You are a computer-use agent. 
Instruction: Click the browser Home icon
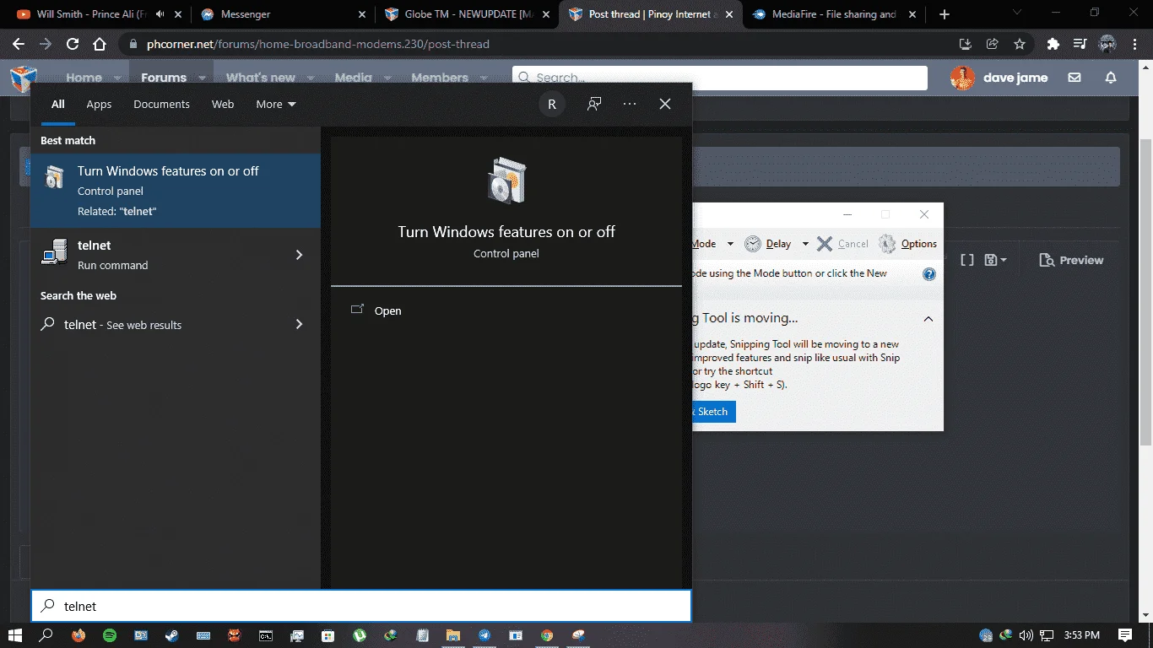(100, 44)
